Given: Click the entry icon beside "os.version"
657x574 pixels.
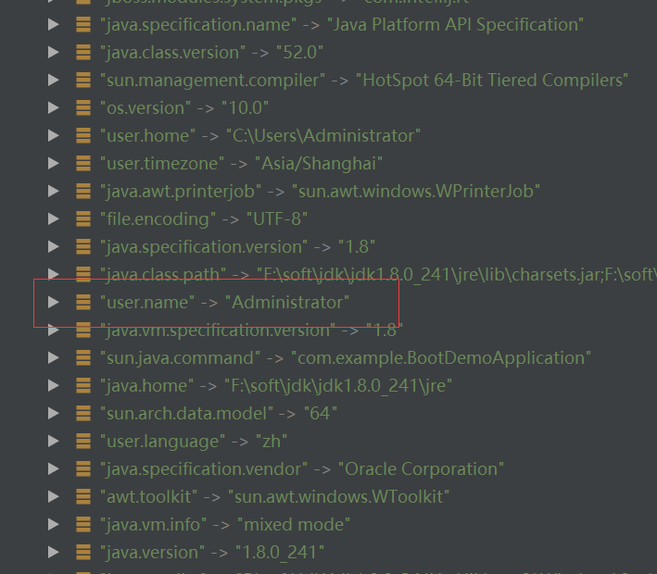Looking at the screenshot, I should (x=82, y=108).
